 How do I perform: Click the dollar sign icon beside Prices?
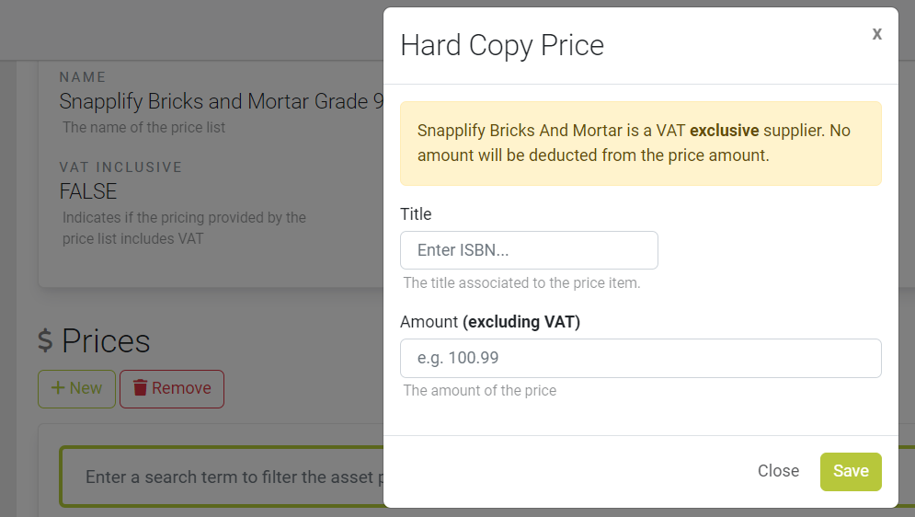coord(45,340)
